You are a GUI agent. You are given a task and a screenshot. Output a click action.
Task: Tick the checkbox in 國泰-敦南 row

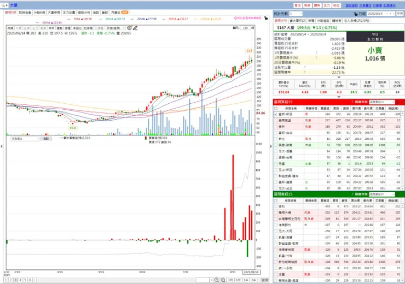[x=276, y=145]
